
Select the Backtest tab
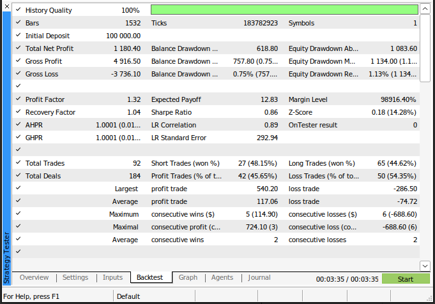tap(150, 277)
